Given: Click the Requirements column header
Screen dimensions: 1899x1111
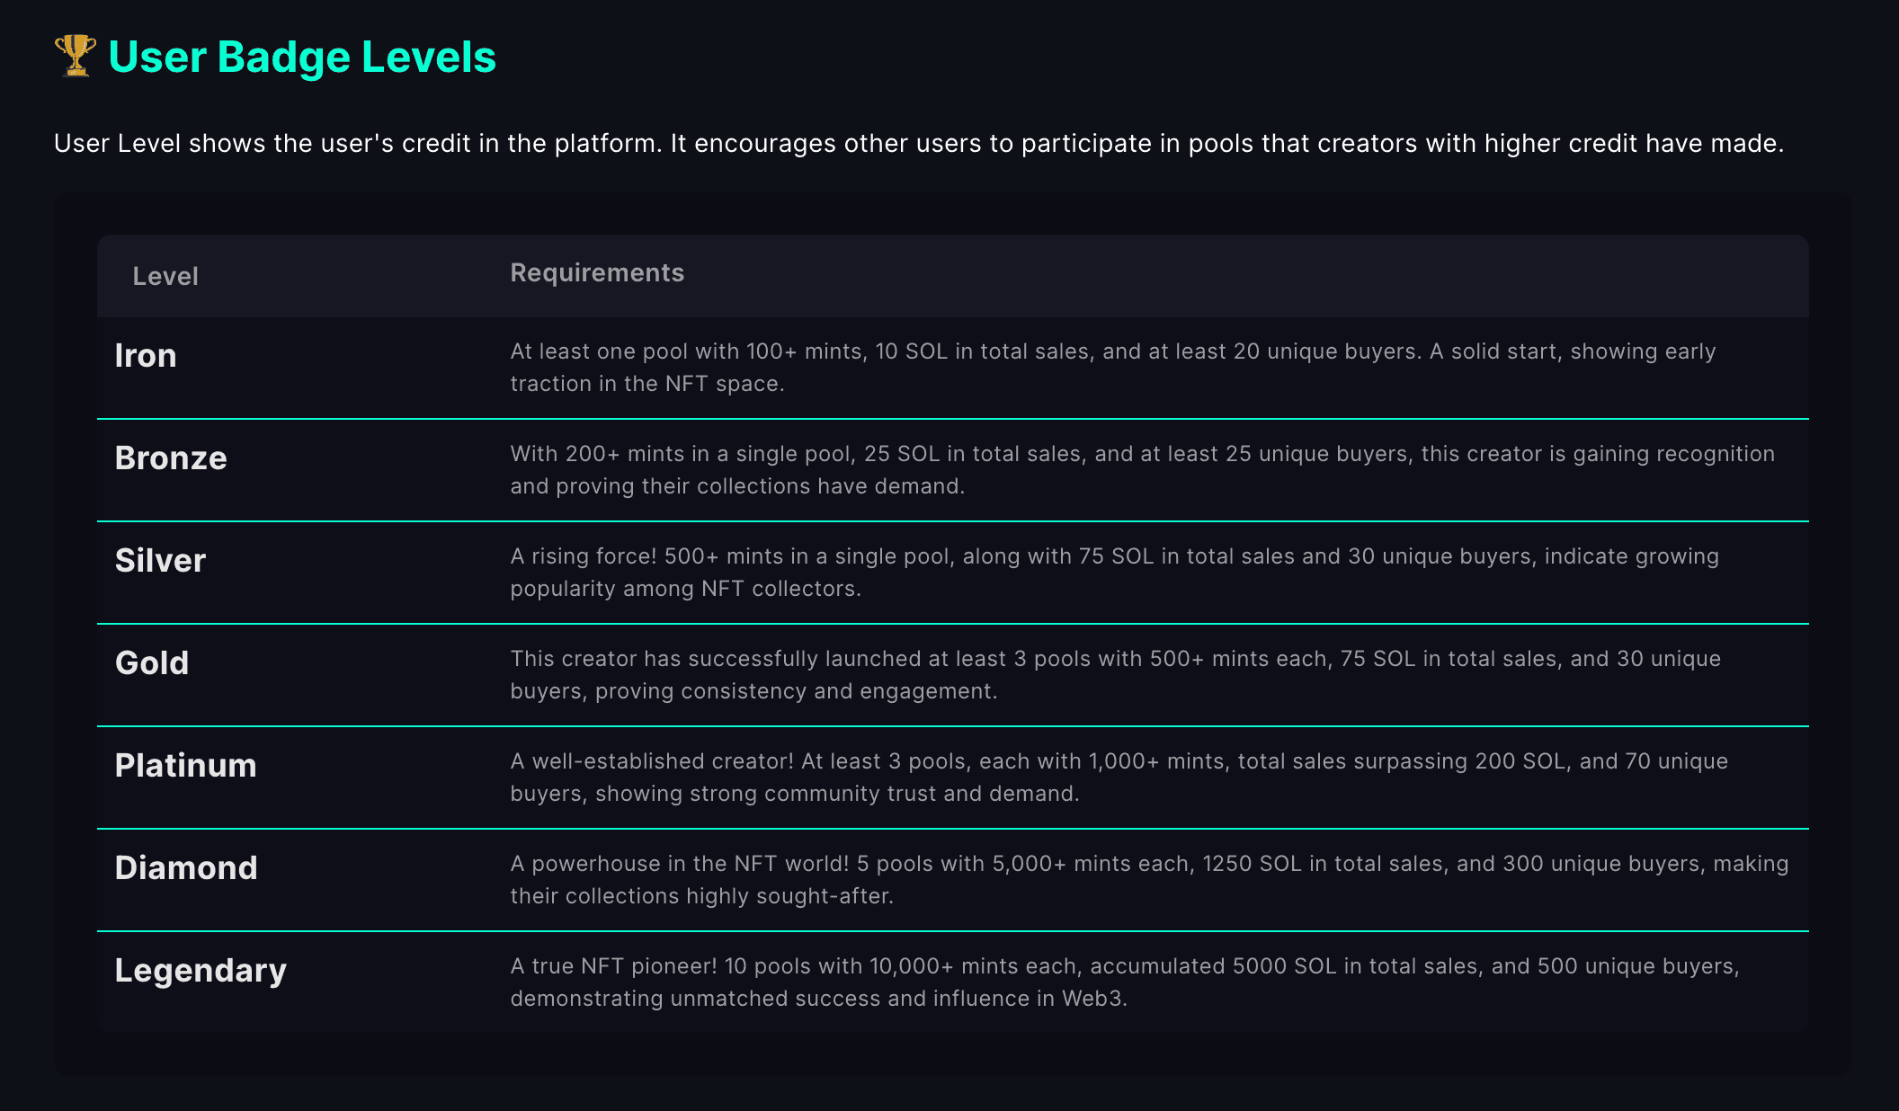Looking at the screenshot, I should 597,272.
